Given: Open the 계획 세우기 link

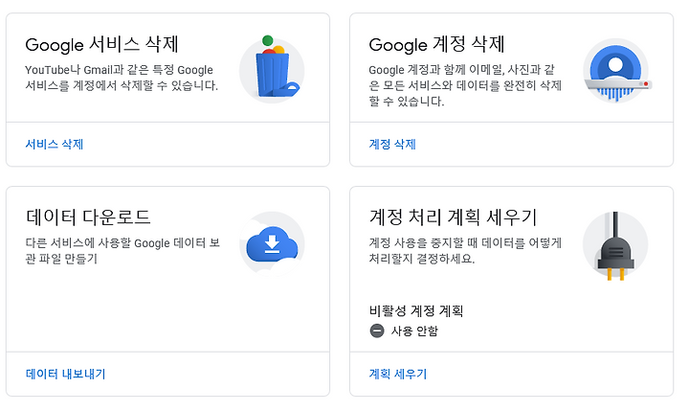Looking at the screenshot, I should coord(398,374).
